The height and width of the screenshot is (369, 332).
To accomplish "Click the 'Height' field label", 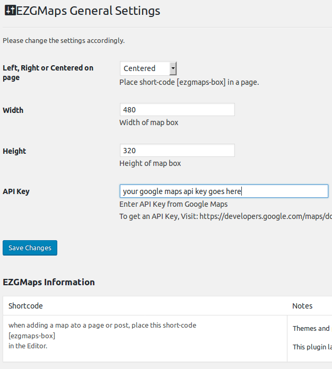I will (14, 151).
